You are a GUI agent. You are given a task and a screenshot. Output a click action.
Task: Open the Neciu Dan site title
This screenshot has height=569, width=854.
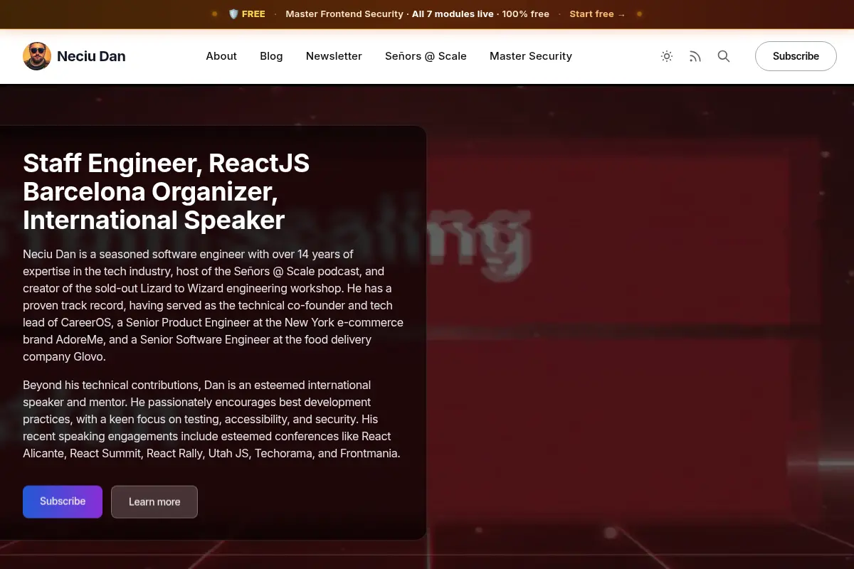pyautogui.click(x=91, y=56)
